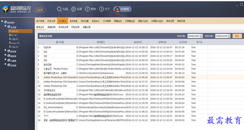Go to the 文件管理 tab
The image size is (244, 130).
[x=107, y=21]
